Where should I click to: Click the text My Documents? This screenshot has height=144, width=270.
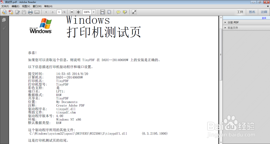click(67, 102)
